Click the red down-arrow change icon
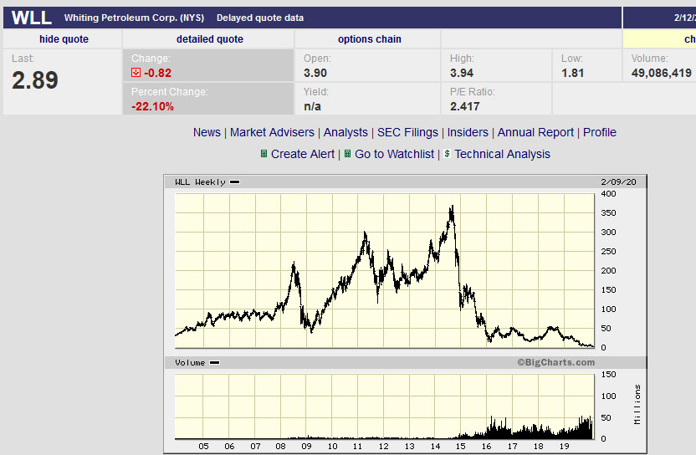 coord(136,73)
